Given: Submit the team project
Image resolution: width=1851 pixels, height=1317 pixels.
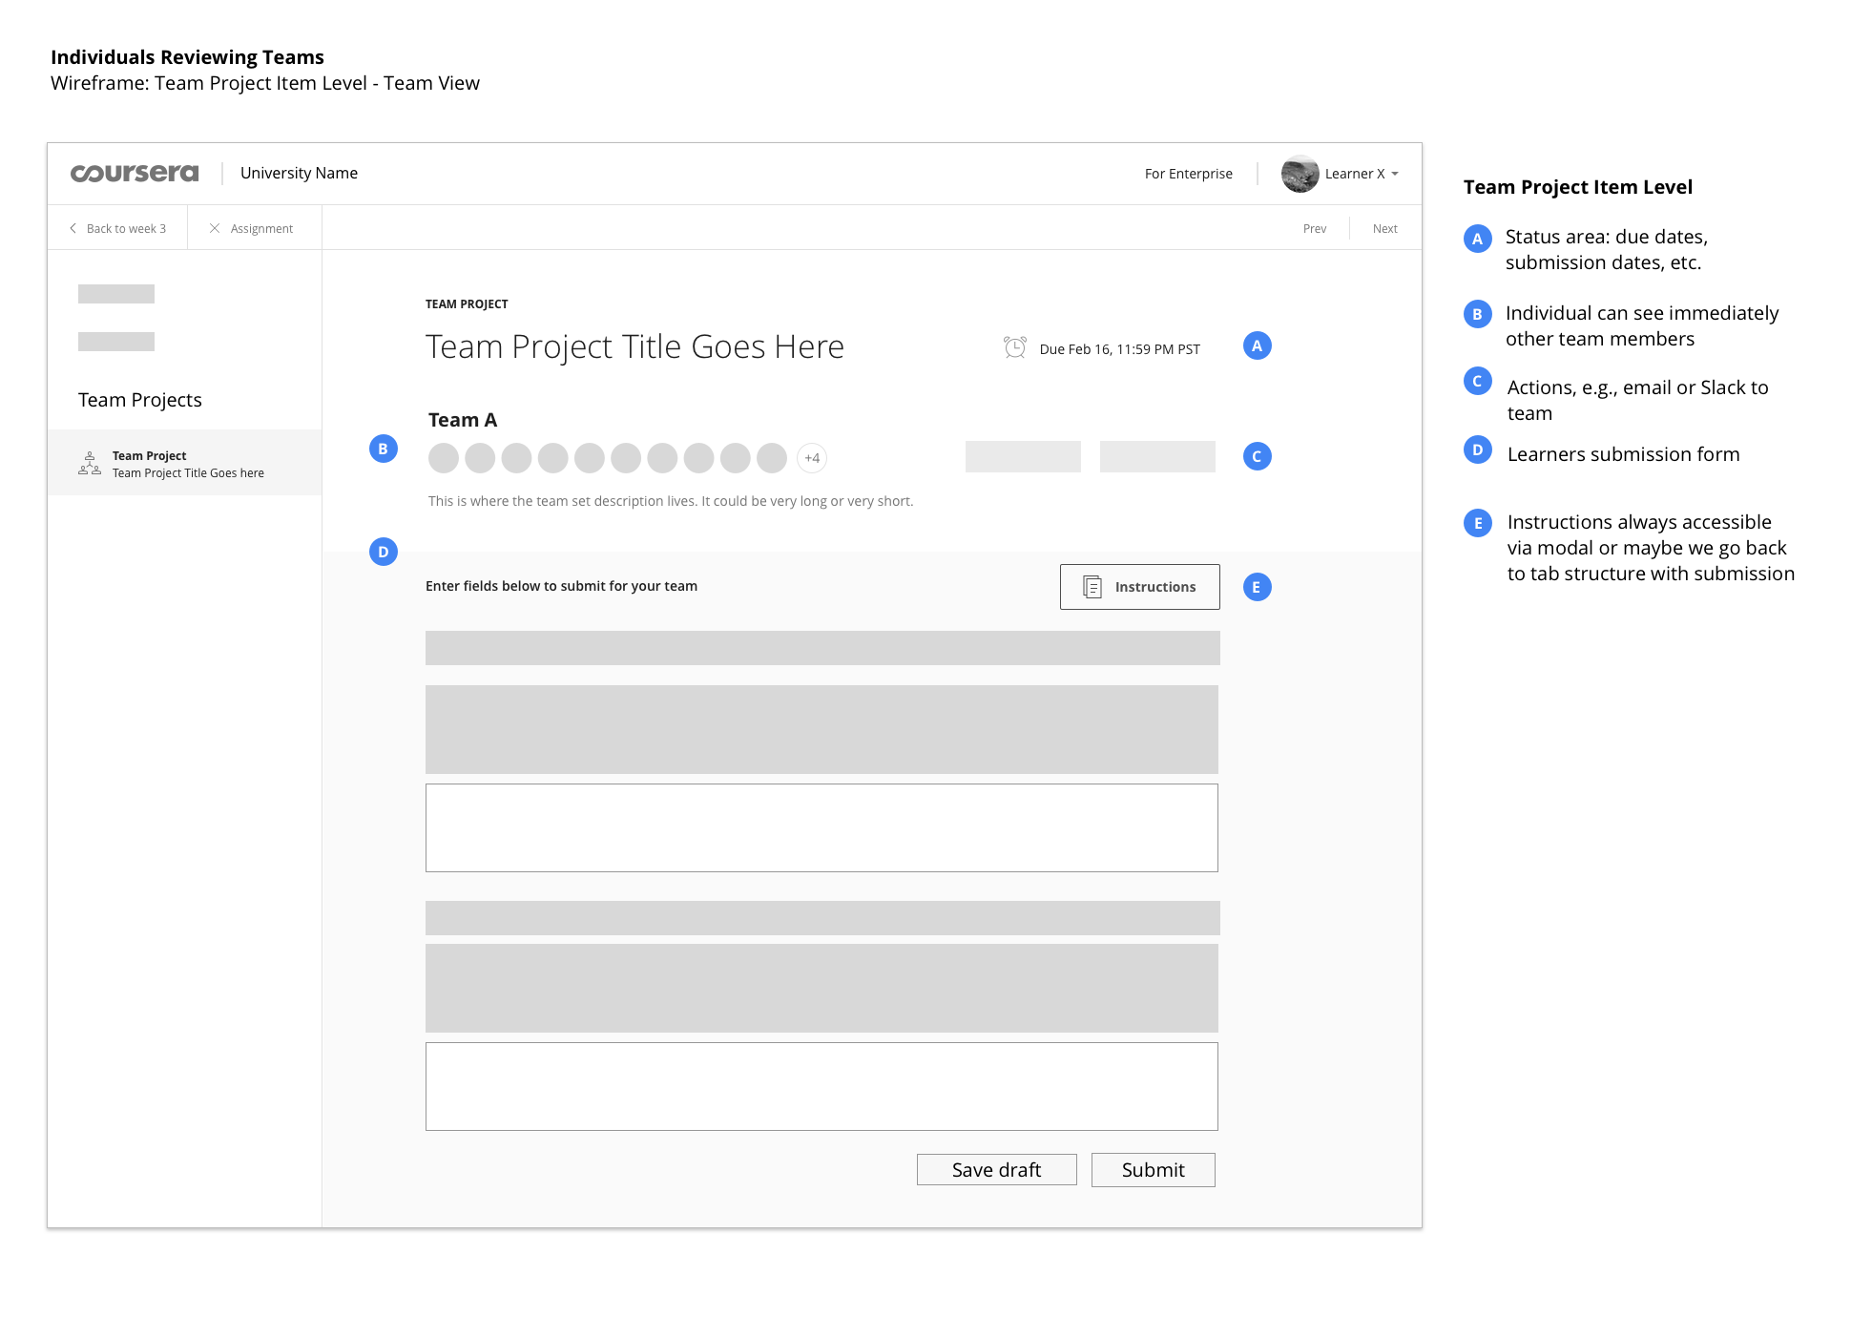Looking at the screenshot, I should click(x=1153, y=1170).
